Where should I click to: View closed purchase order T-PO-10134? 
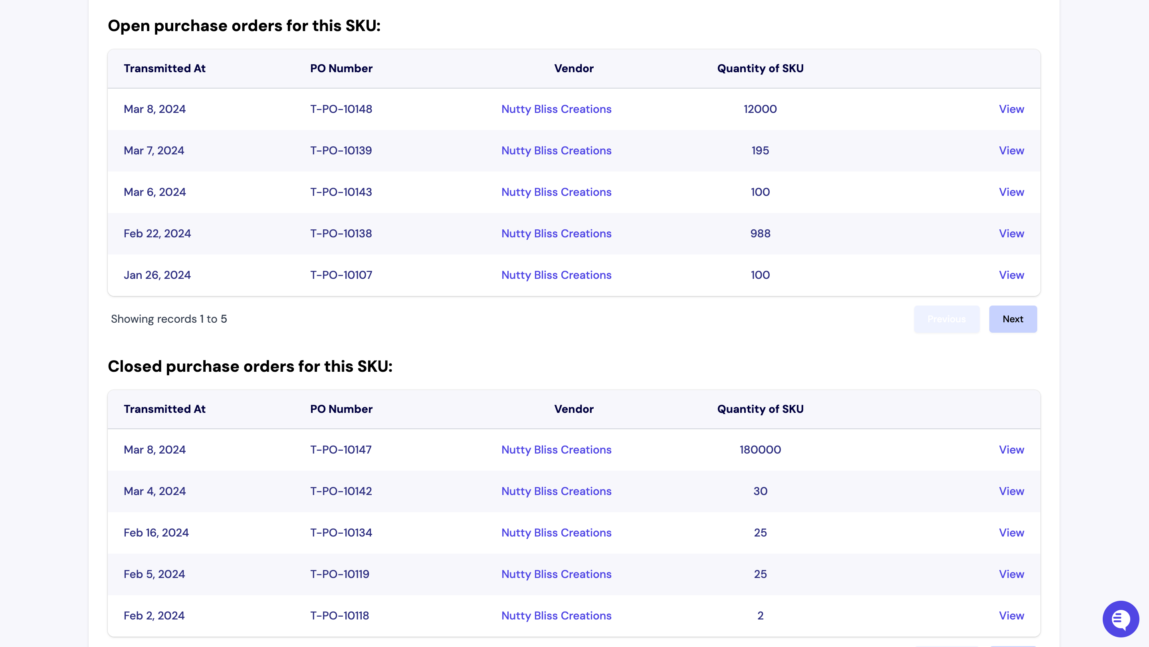[x=1011, y=533]
